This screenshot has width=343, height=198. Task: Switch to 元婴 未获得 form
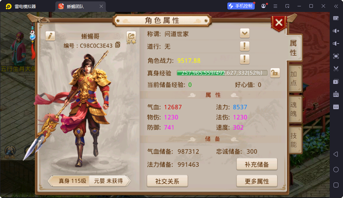[x=109, y=181]
